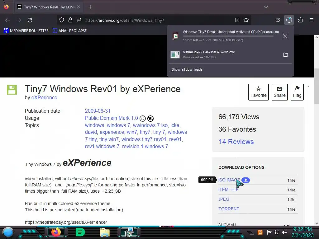This screenshot has height=239, width=319.
Task: Open the 'david' topic link
Action: tap(91, 132)
